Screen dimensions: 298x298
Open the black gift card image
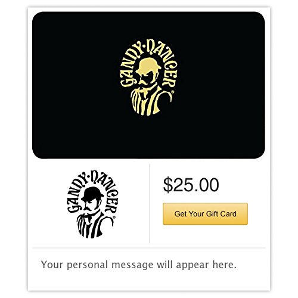coord(148,85)
